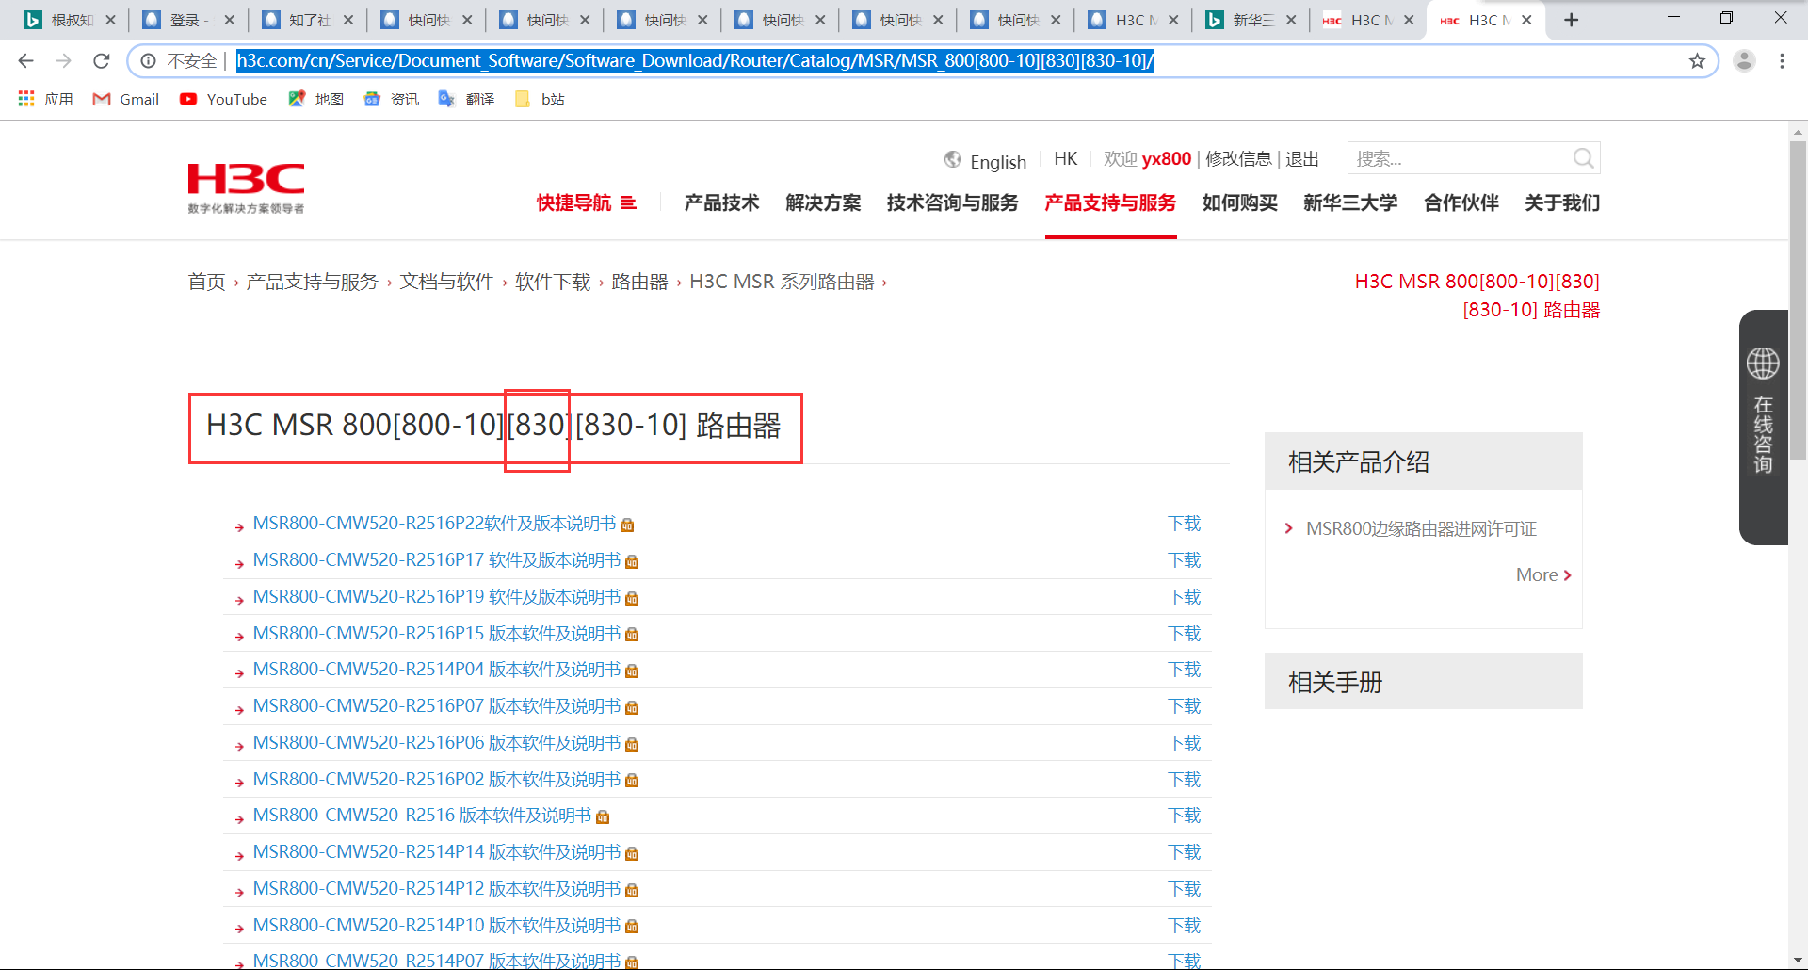
Task: Open MSR800-CMW520-R2516P07 software link
Action: [x=437, y=706]
